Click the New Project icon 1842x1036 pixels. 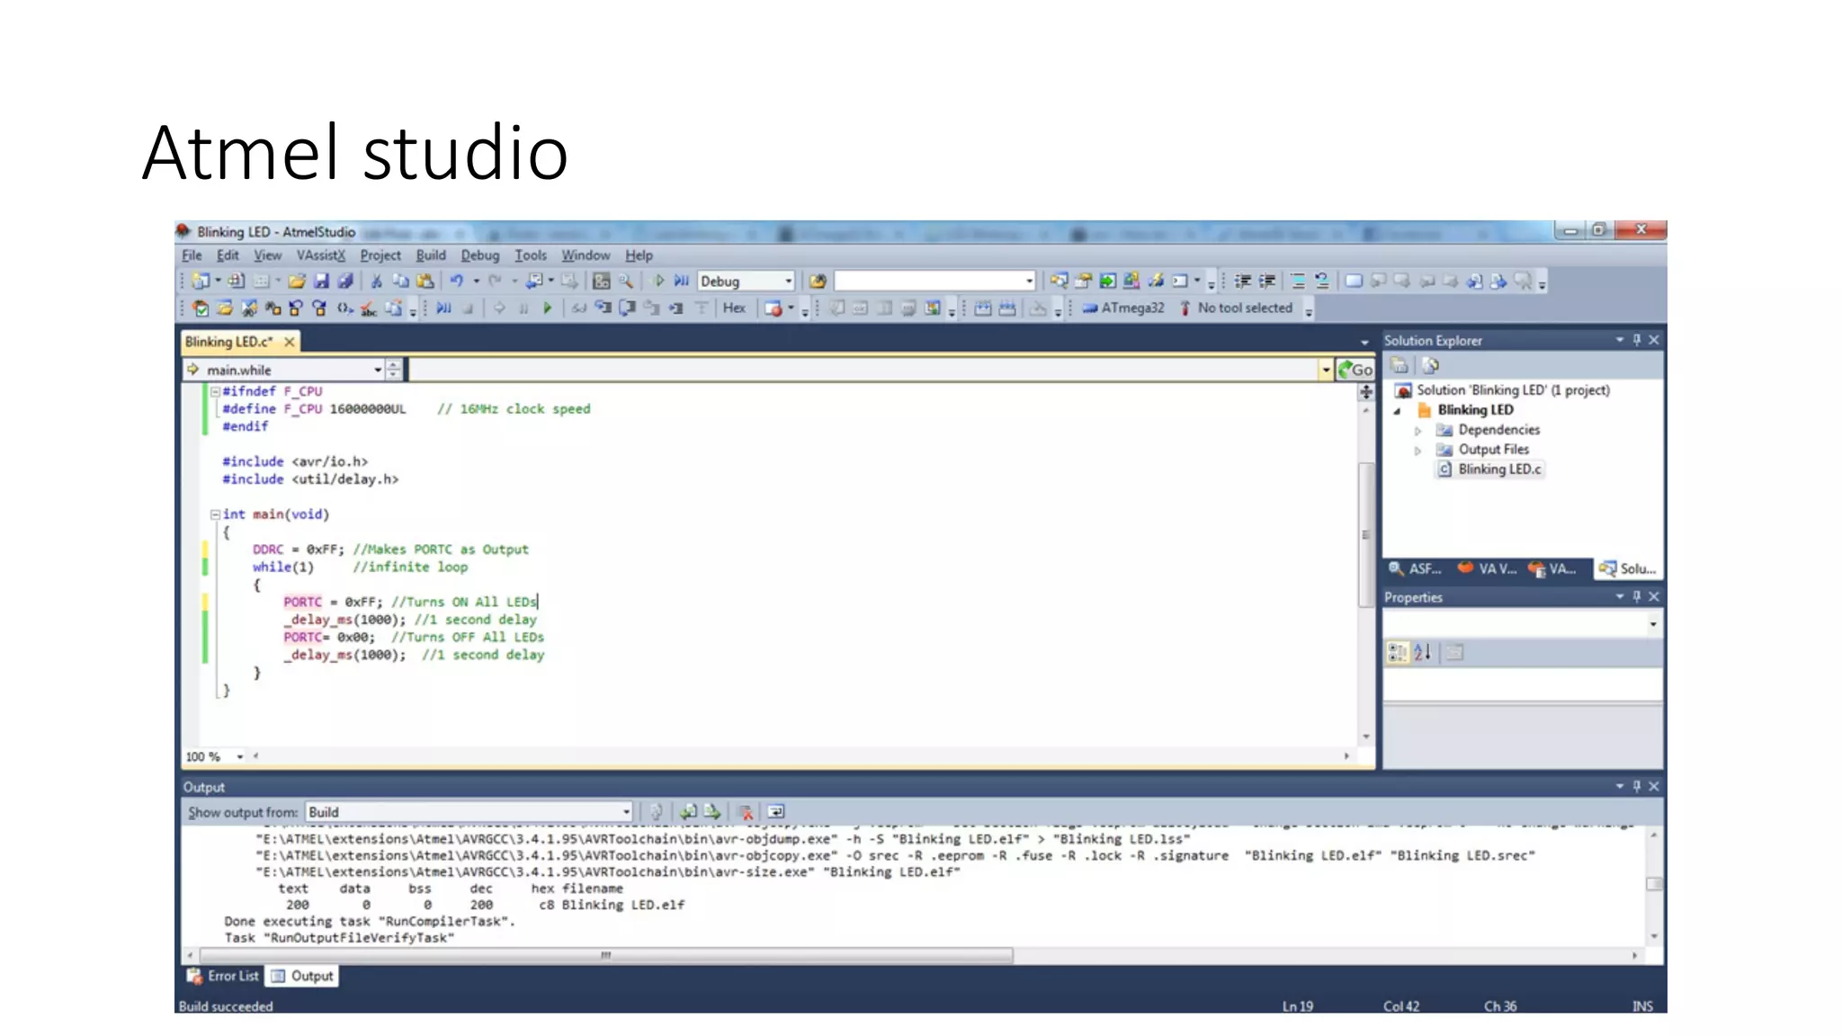200,281
